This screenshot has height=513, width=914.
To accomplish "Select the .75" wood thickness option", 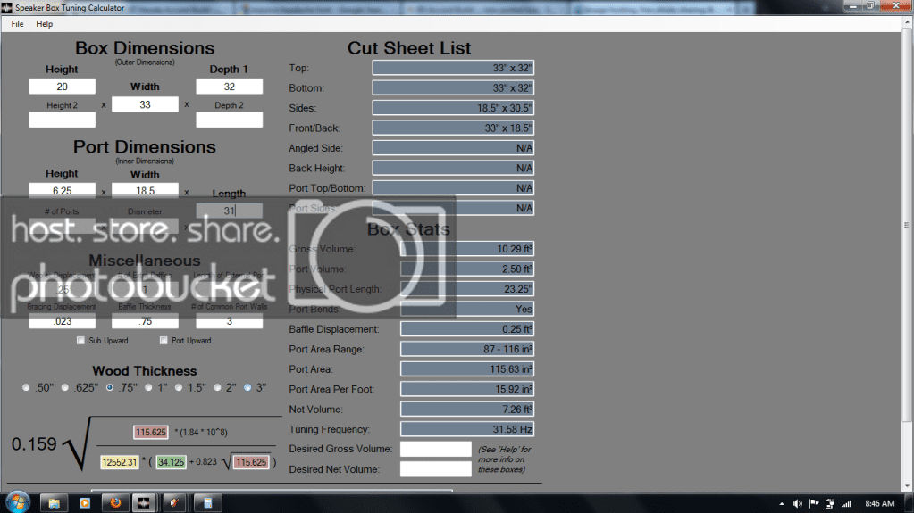I will tap(110, 387).
